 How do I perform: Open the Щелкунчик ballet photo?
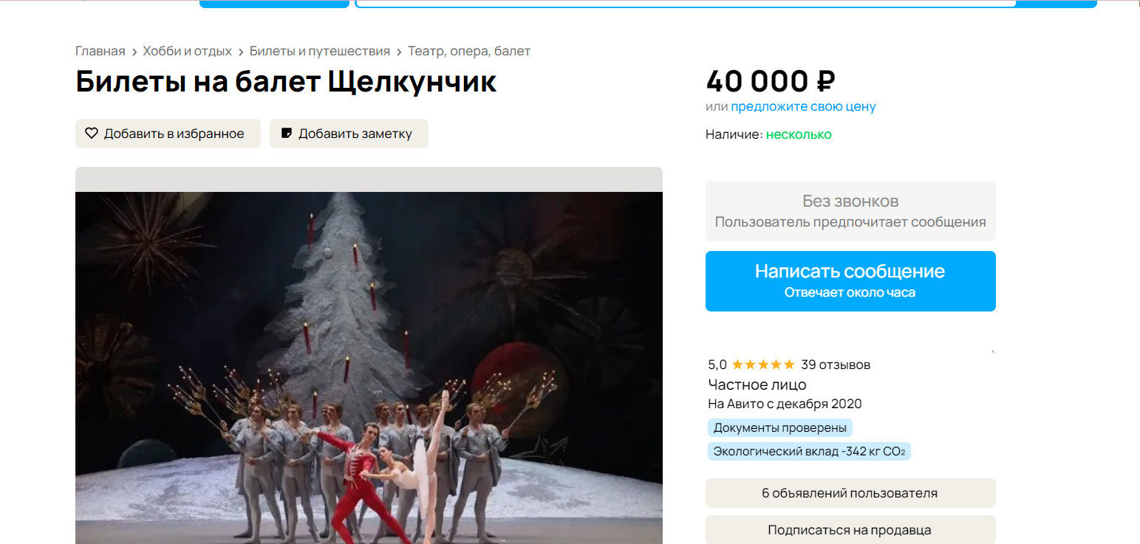369,368
